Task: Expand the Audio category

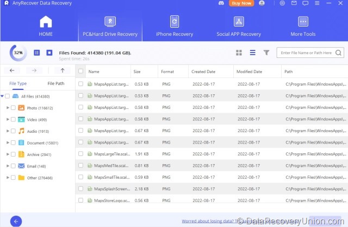Action: (8, 131)
